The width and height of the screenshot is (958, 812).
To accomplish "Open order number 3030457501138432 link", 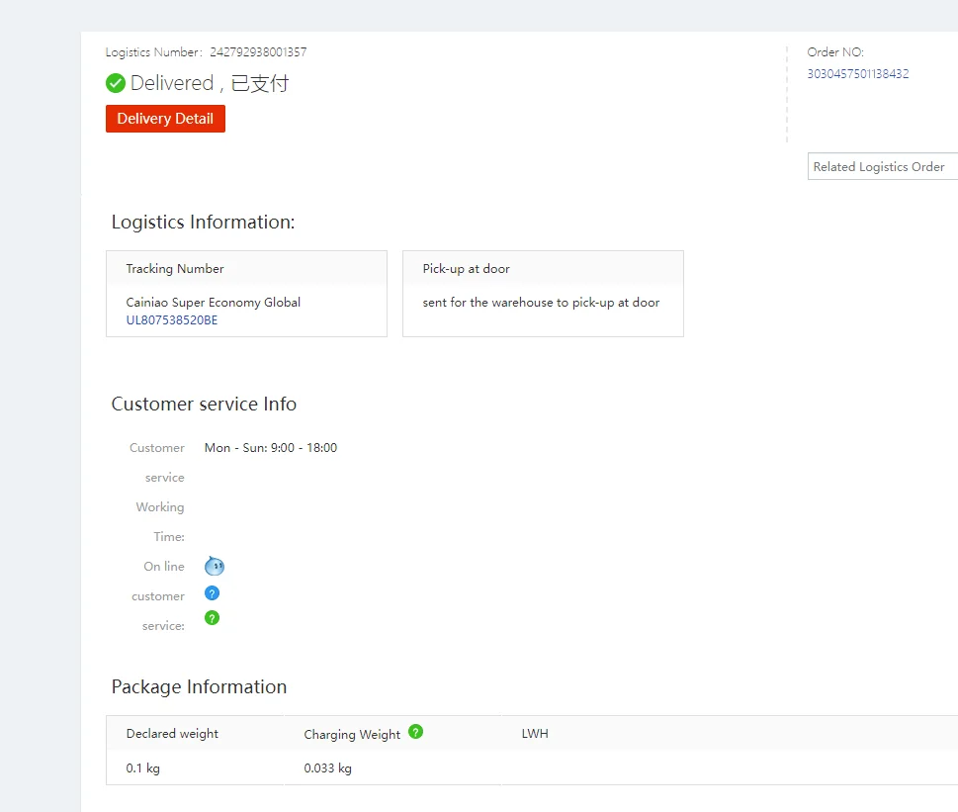I will [x=857, y=74].
